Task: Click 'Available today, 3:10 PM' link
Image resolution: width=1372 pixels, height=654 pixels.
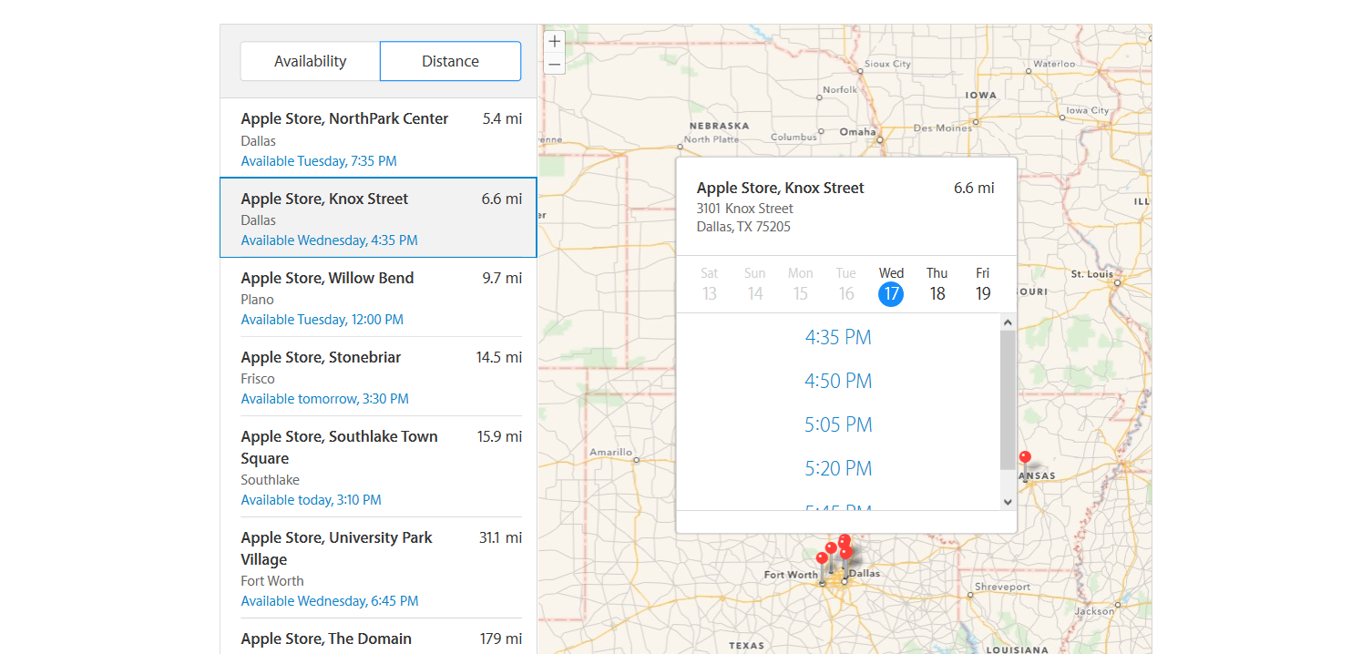Action: click(x=311, y=500)
